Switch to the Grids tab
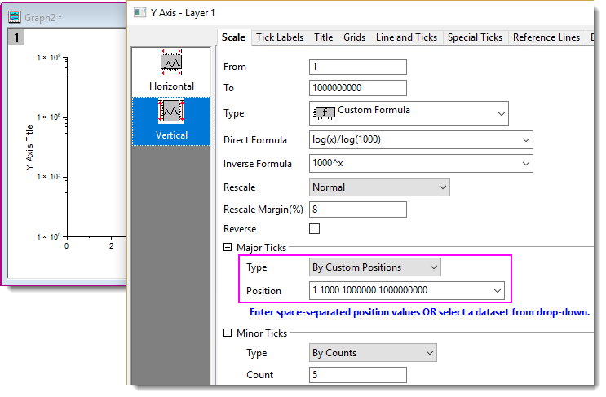Image resolution: width=606 pixels, height=397 pixels. click(354, 37)
